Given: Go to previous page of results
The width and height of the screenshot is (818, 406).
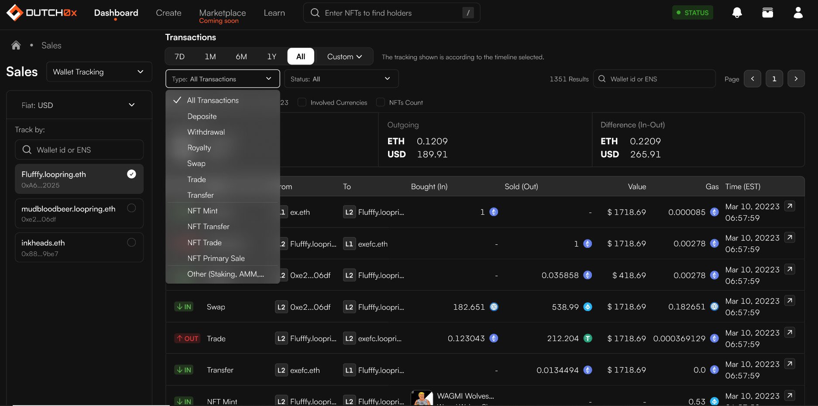Looking at the screenshot, I should click(x=753, y=79).
